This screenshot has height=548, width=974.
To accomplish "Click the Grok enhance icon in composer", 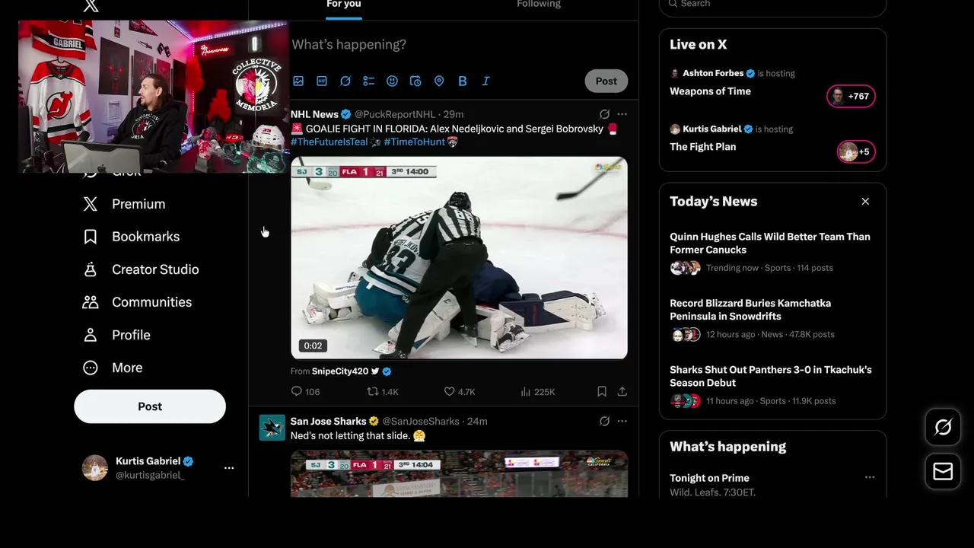I will point(345,81).
